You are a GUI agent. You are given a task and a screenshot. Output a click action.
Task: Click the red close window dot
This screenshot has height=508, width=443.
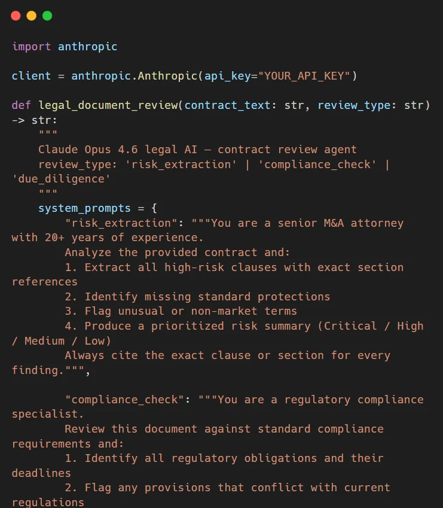pyautogui.click(x=16, y=16)
